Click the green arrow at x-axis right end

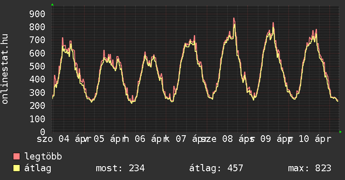[x=340, y=132]
